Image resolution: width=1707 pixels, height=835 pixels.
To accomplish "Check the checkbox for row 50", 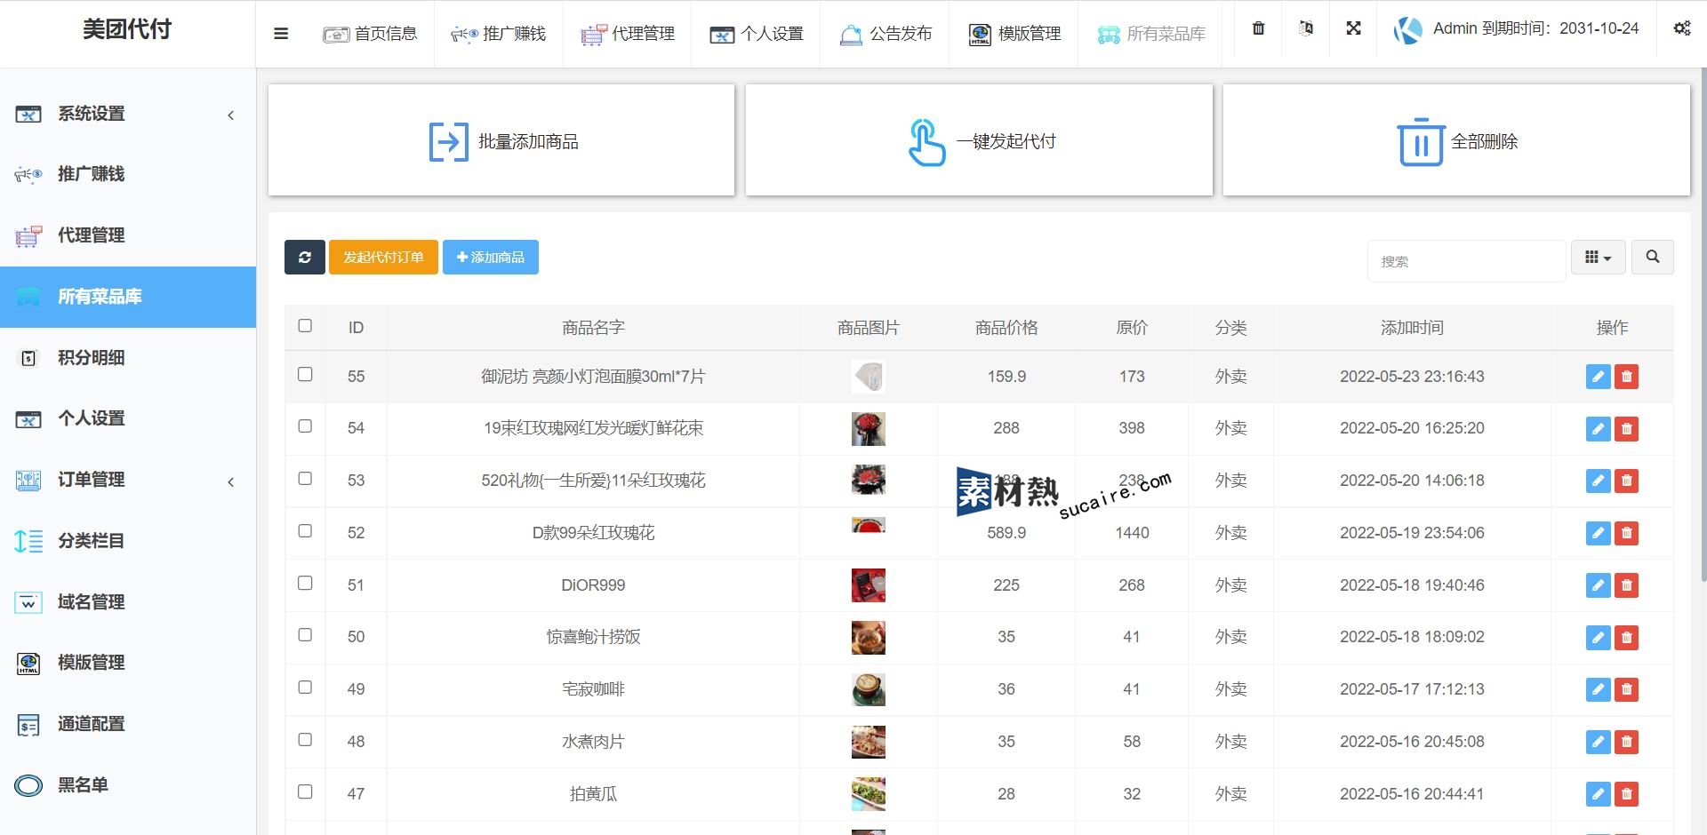I will 305,635.
